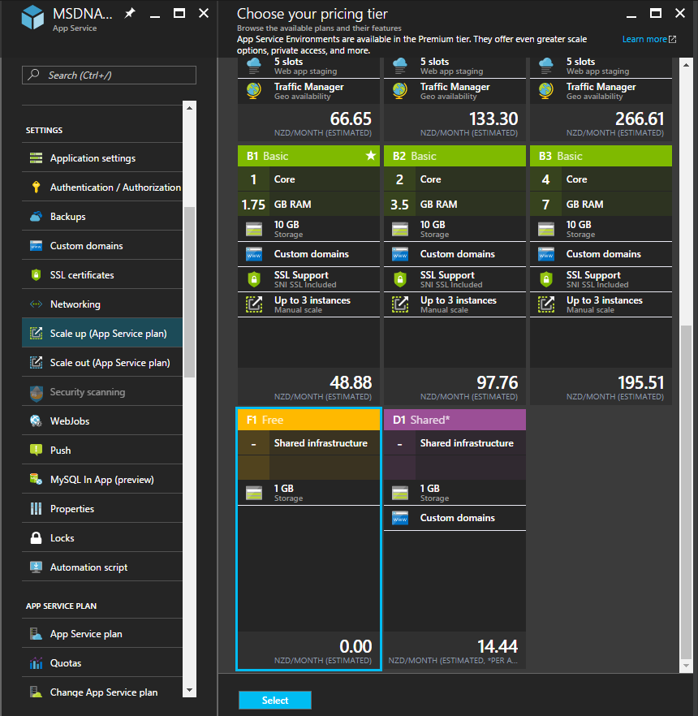Click the B1 SSL Support shield icon
698x716 pixels.
(x=254, y=279)
